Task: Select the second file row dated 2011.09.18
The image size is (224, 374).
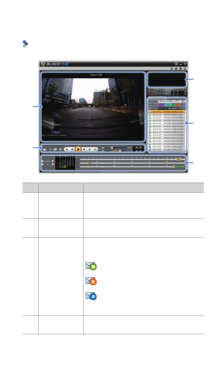Action: click(x=167, y=115)
